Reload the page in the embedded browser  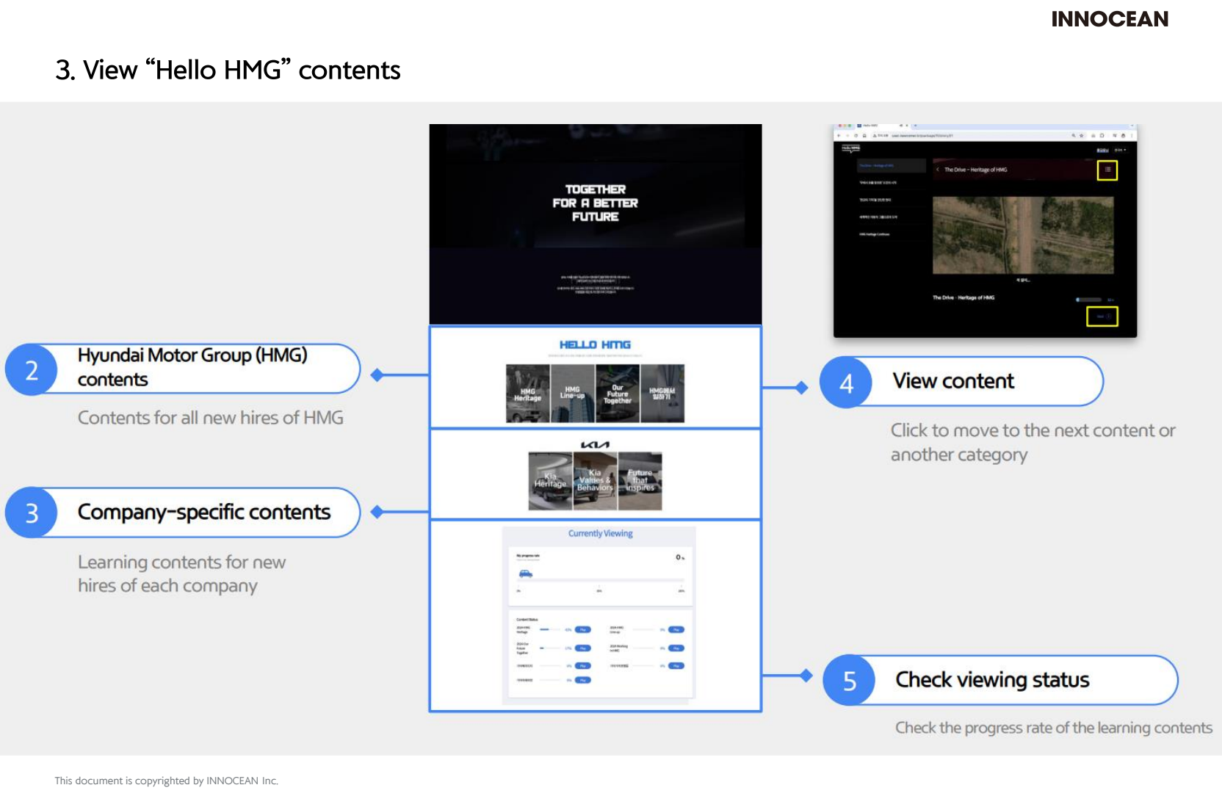click(x=856, y=136)
